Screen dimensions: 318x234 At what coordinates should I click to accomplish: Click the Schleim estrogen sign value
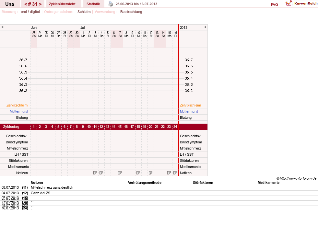pos(84,12)
